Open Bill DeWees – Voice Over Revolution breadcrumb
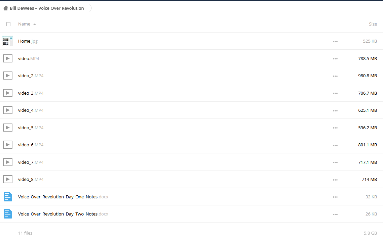This screenshot has height=241, width=383. (x=47, y=8)
